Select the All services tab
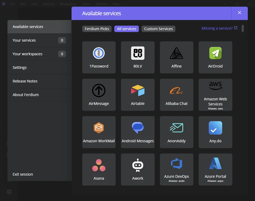The width and height of the screenshot is (255, 201). coord(127,29)
